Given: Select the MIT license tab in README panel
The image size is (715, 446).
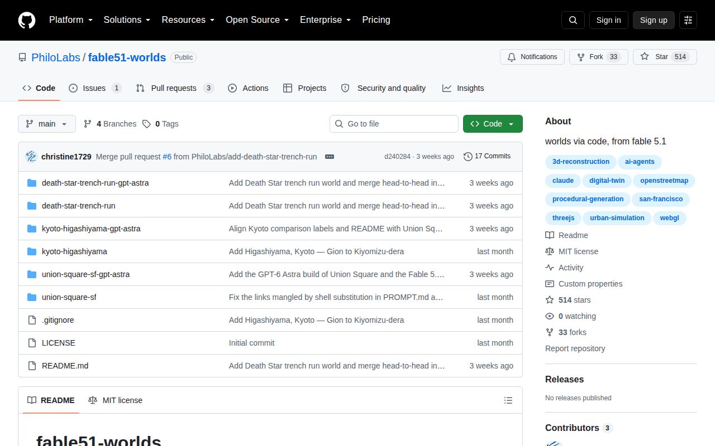Looking at the screenshot, I should coord(115,400).
